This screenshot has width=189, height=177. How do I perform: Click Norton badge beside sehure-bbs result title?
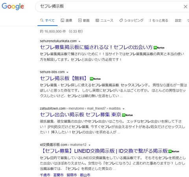[95, 79]
